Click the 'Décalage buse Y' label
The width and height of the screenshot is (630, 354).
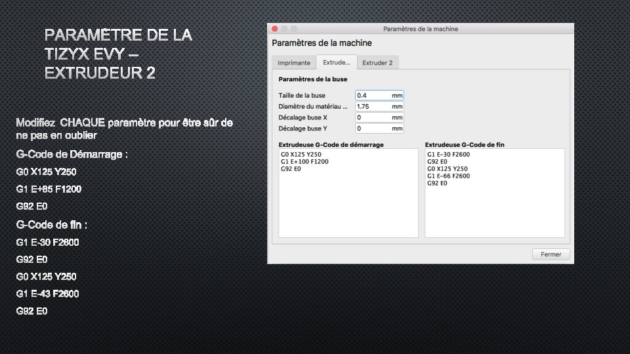(x=303, y=128)
